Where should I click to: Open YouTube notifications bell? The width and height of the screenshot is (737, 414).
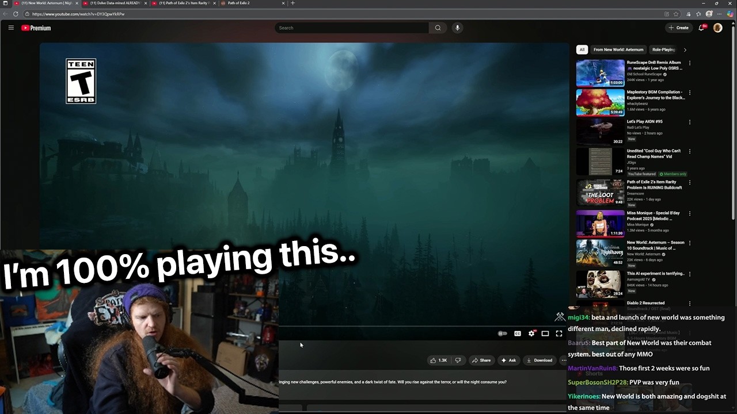point(702,28)
